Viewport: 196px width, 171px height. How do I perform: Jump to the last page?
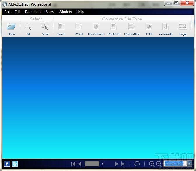click(x=123, y=164)
